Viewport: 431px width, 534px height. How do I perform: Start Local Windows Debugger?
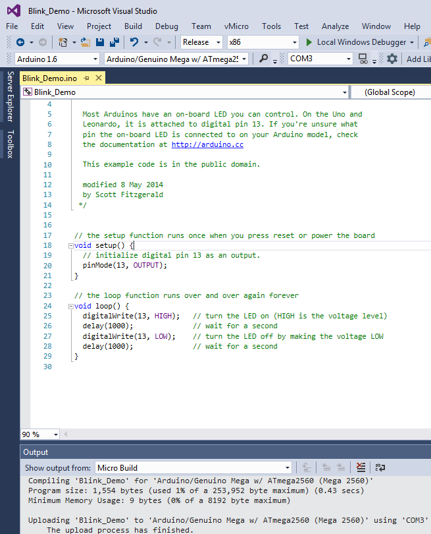pyautogui.click(x=355, y=42)
